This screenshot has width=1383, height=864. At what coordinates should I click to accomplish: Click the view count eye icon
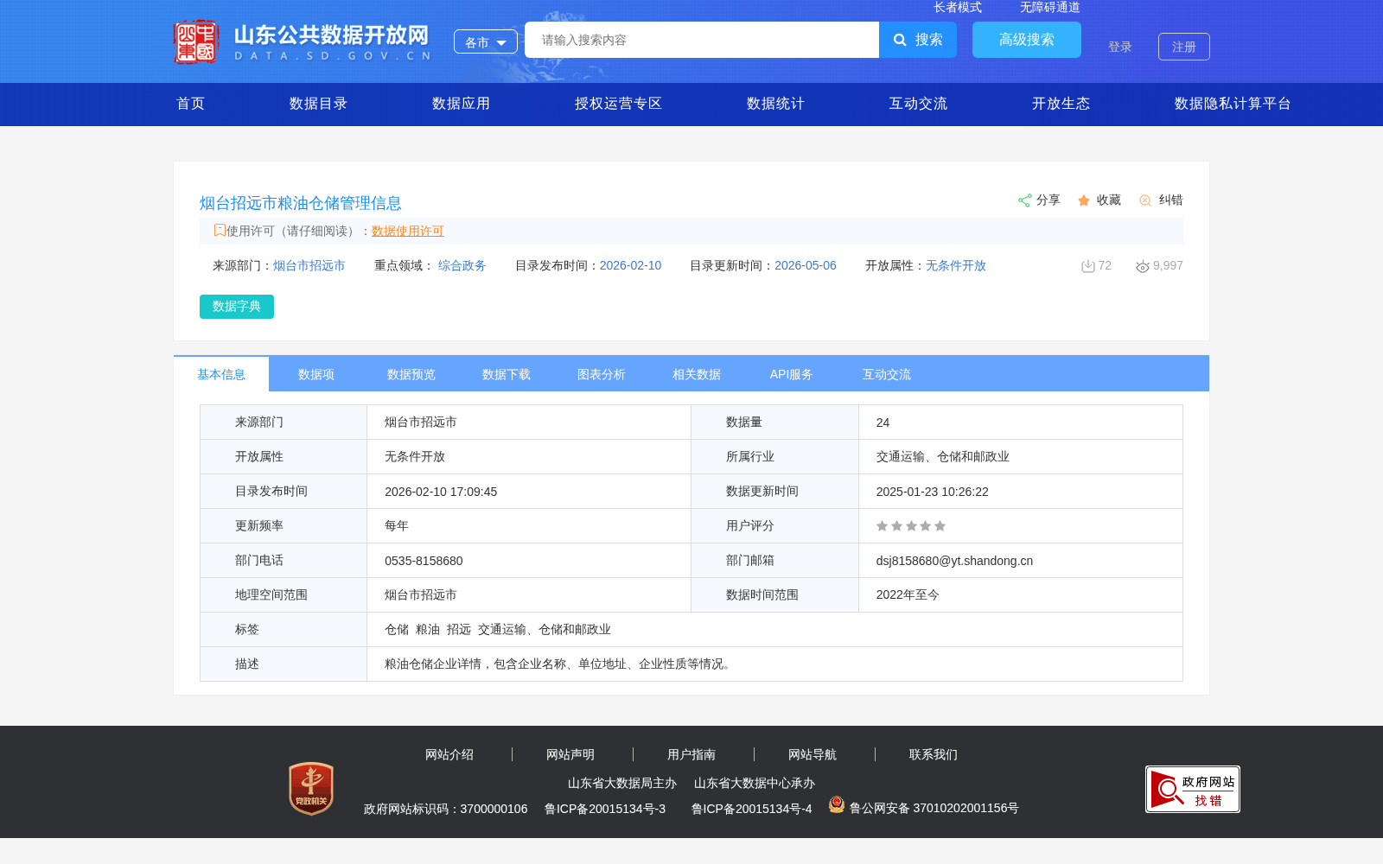1143,266
